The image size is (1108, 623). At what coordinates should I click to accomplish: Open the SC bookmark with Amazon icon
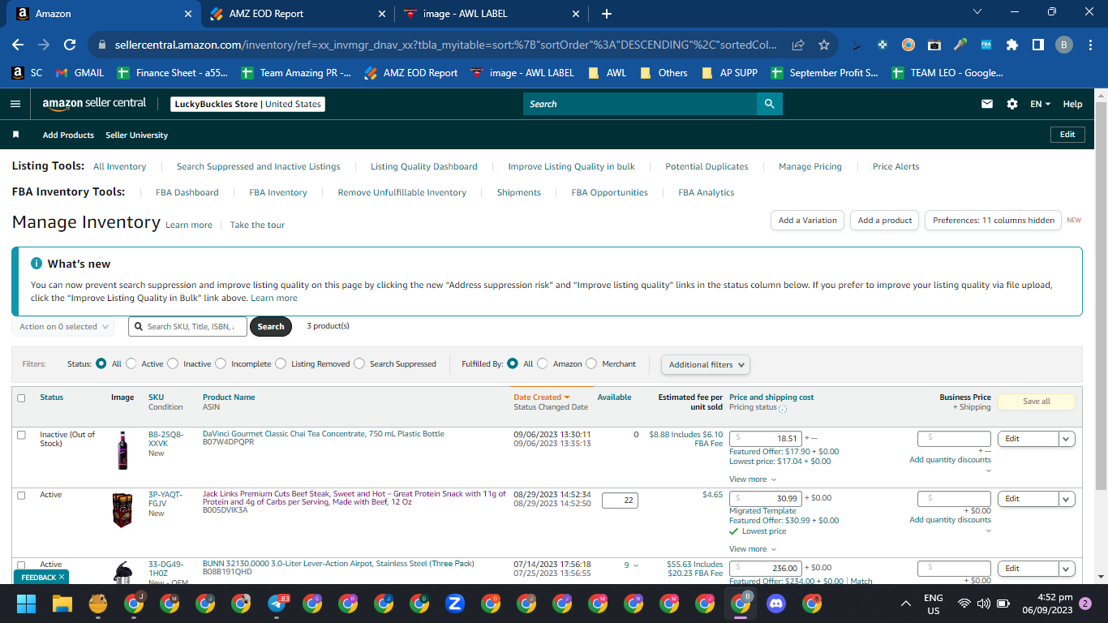(27, 73)
